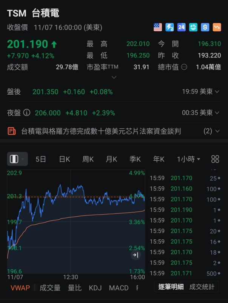This screenshot has height=303, width=228.
Task: Switch chart to 月K tab
Action: point(111,159)
